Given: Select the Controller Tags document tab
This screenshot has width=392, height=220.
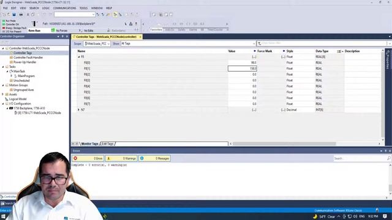Looking at the screenshot, I should [106, 37].
